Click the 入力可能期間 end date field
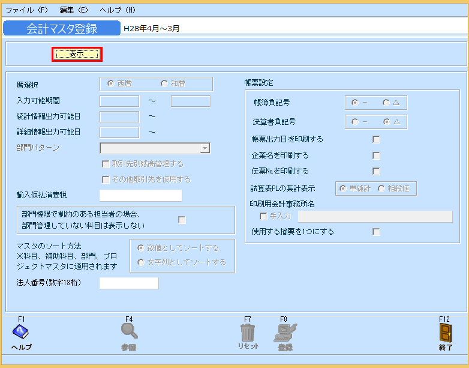469x368 pixels. click(x=191, y=101)
